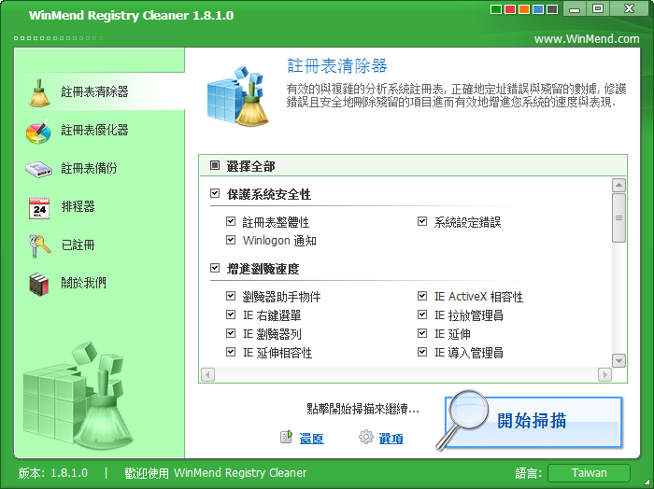Click the vertical scrollbar thumb
The width and height of the screenshot is (654, 489).
618,217
